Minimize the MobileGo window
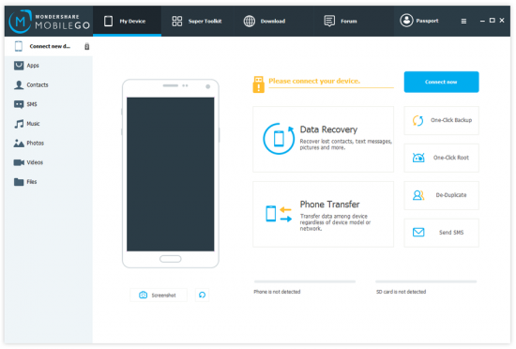The width and height of the screenshot is (516, 349). 482,21
